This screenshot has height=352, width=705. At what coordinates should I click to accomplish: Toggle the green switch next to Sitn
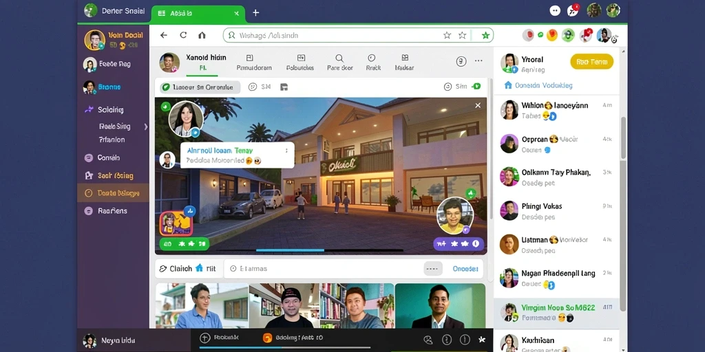(x=476, y=86)
